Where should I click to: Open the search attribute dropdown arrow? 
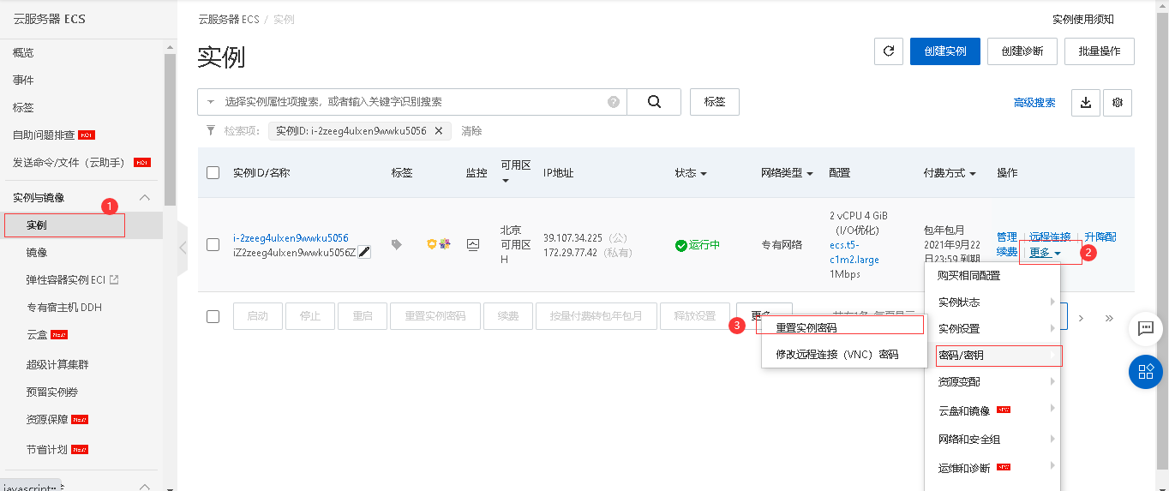point(211,102)
